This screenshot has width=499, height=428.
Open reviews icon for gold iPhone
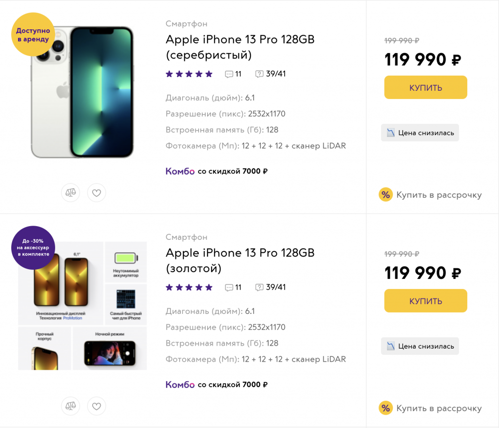[229, 288]
